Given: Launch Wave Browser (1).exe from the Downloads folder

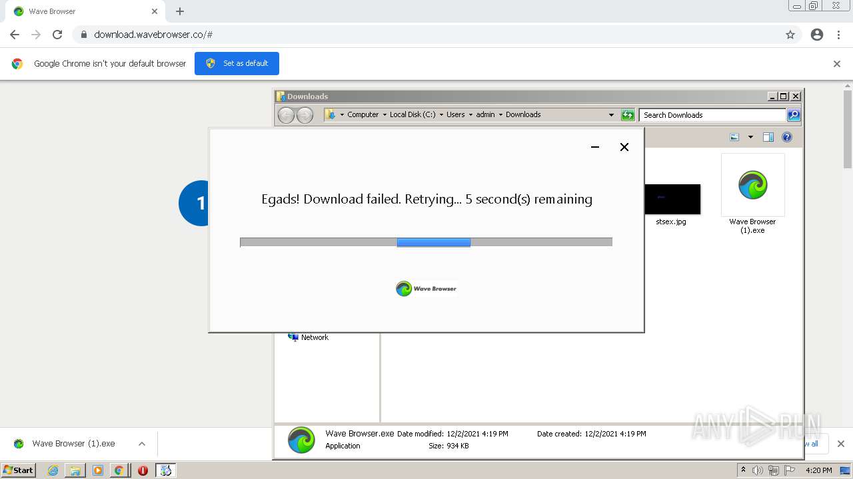Looking at the screenshot, I should (752, 185).
